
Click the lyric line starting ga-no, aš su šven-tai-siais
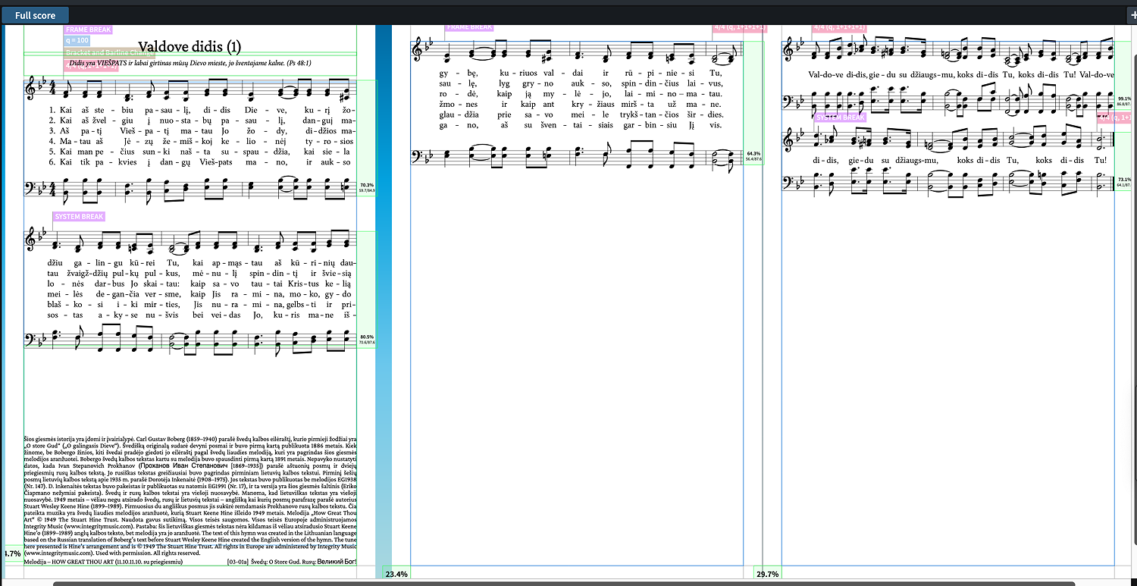[581, 125]
